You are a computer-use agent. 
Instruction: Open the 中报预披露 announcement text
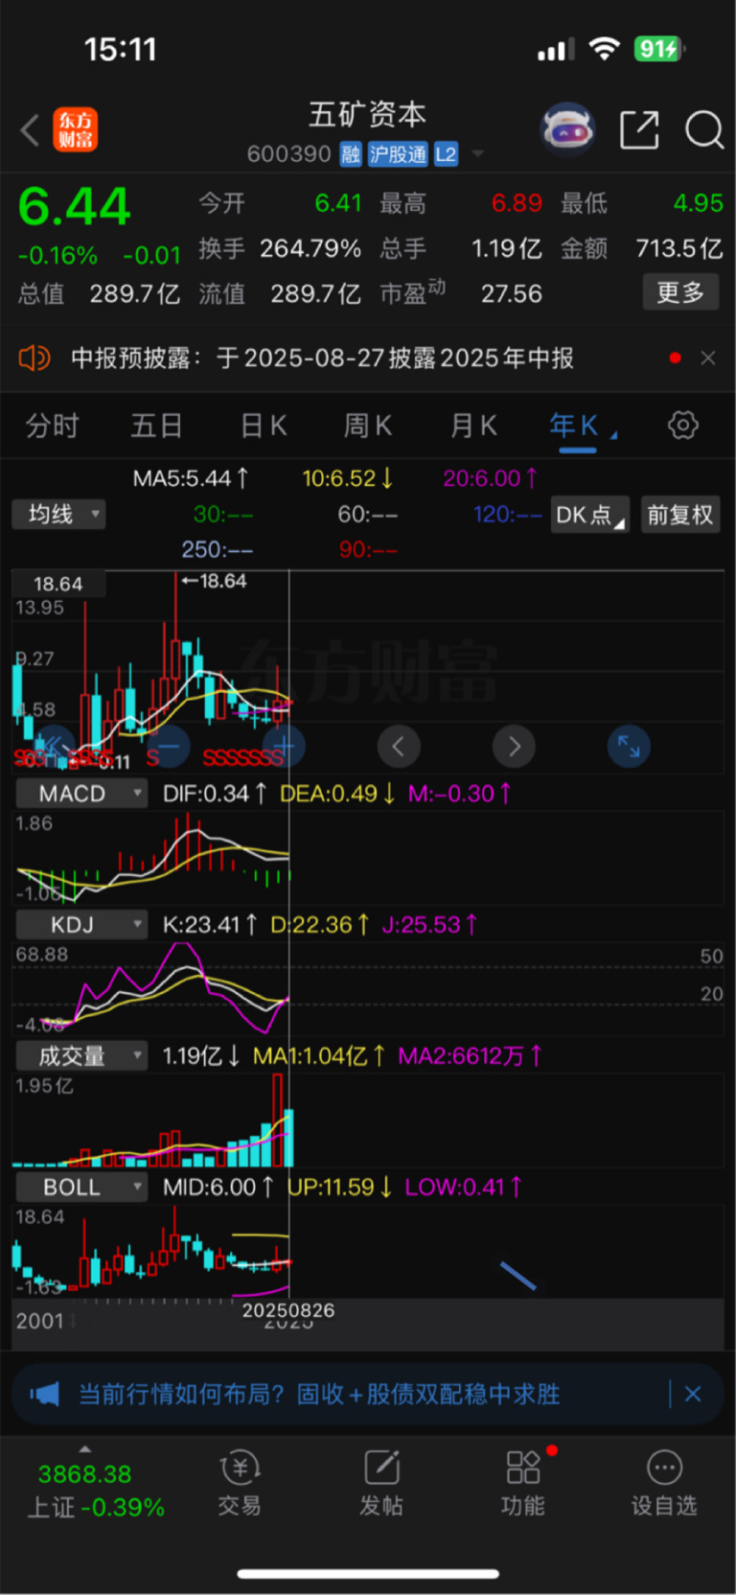pos(323,358)
